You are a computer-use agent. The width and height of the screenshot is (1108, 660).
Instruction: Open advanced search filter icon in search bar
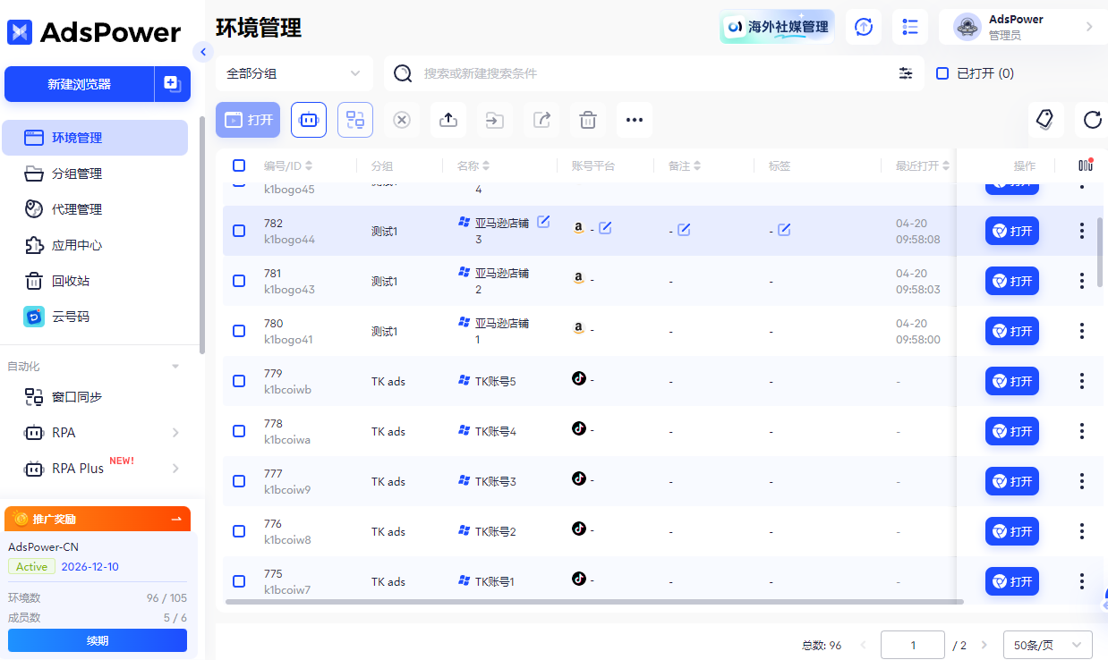906,73
